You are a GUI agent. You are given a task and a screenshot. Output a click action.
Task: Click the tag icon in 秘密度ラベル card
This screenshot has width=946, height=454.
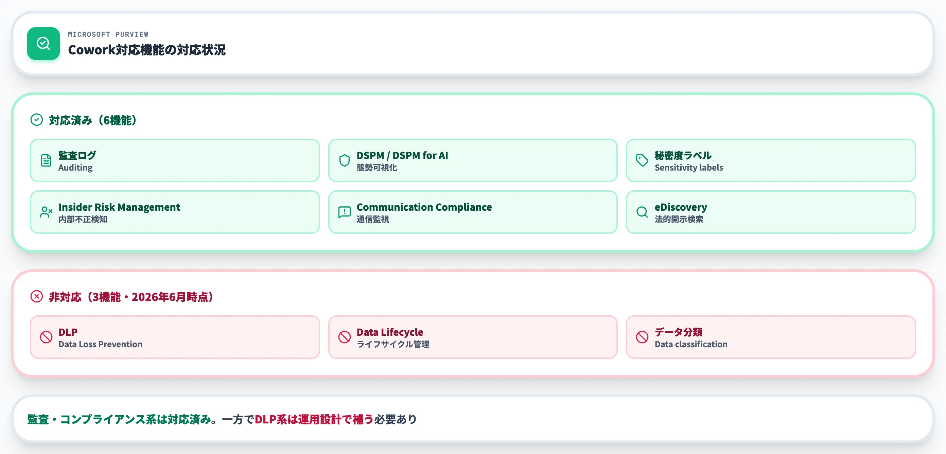642,160
